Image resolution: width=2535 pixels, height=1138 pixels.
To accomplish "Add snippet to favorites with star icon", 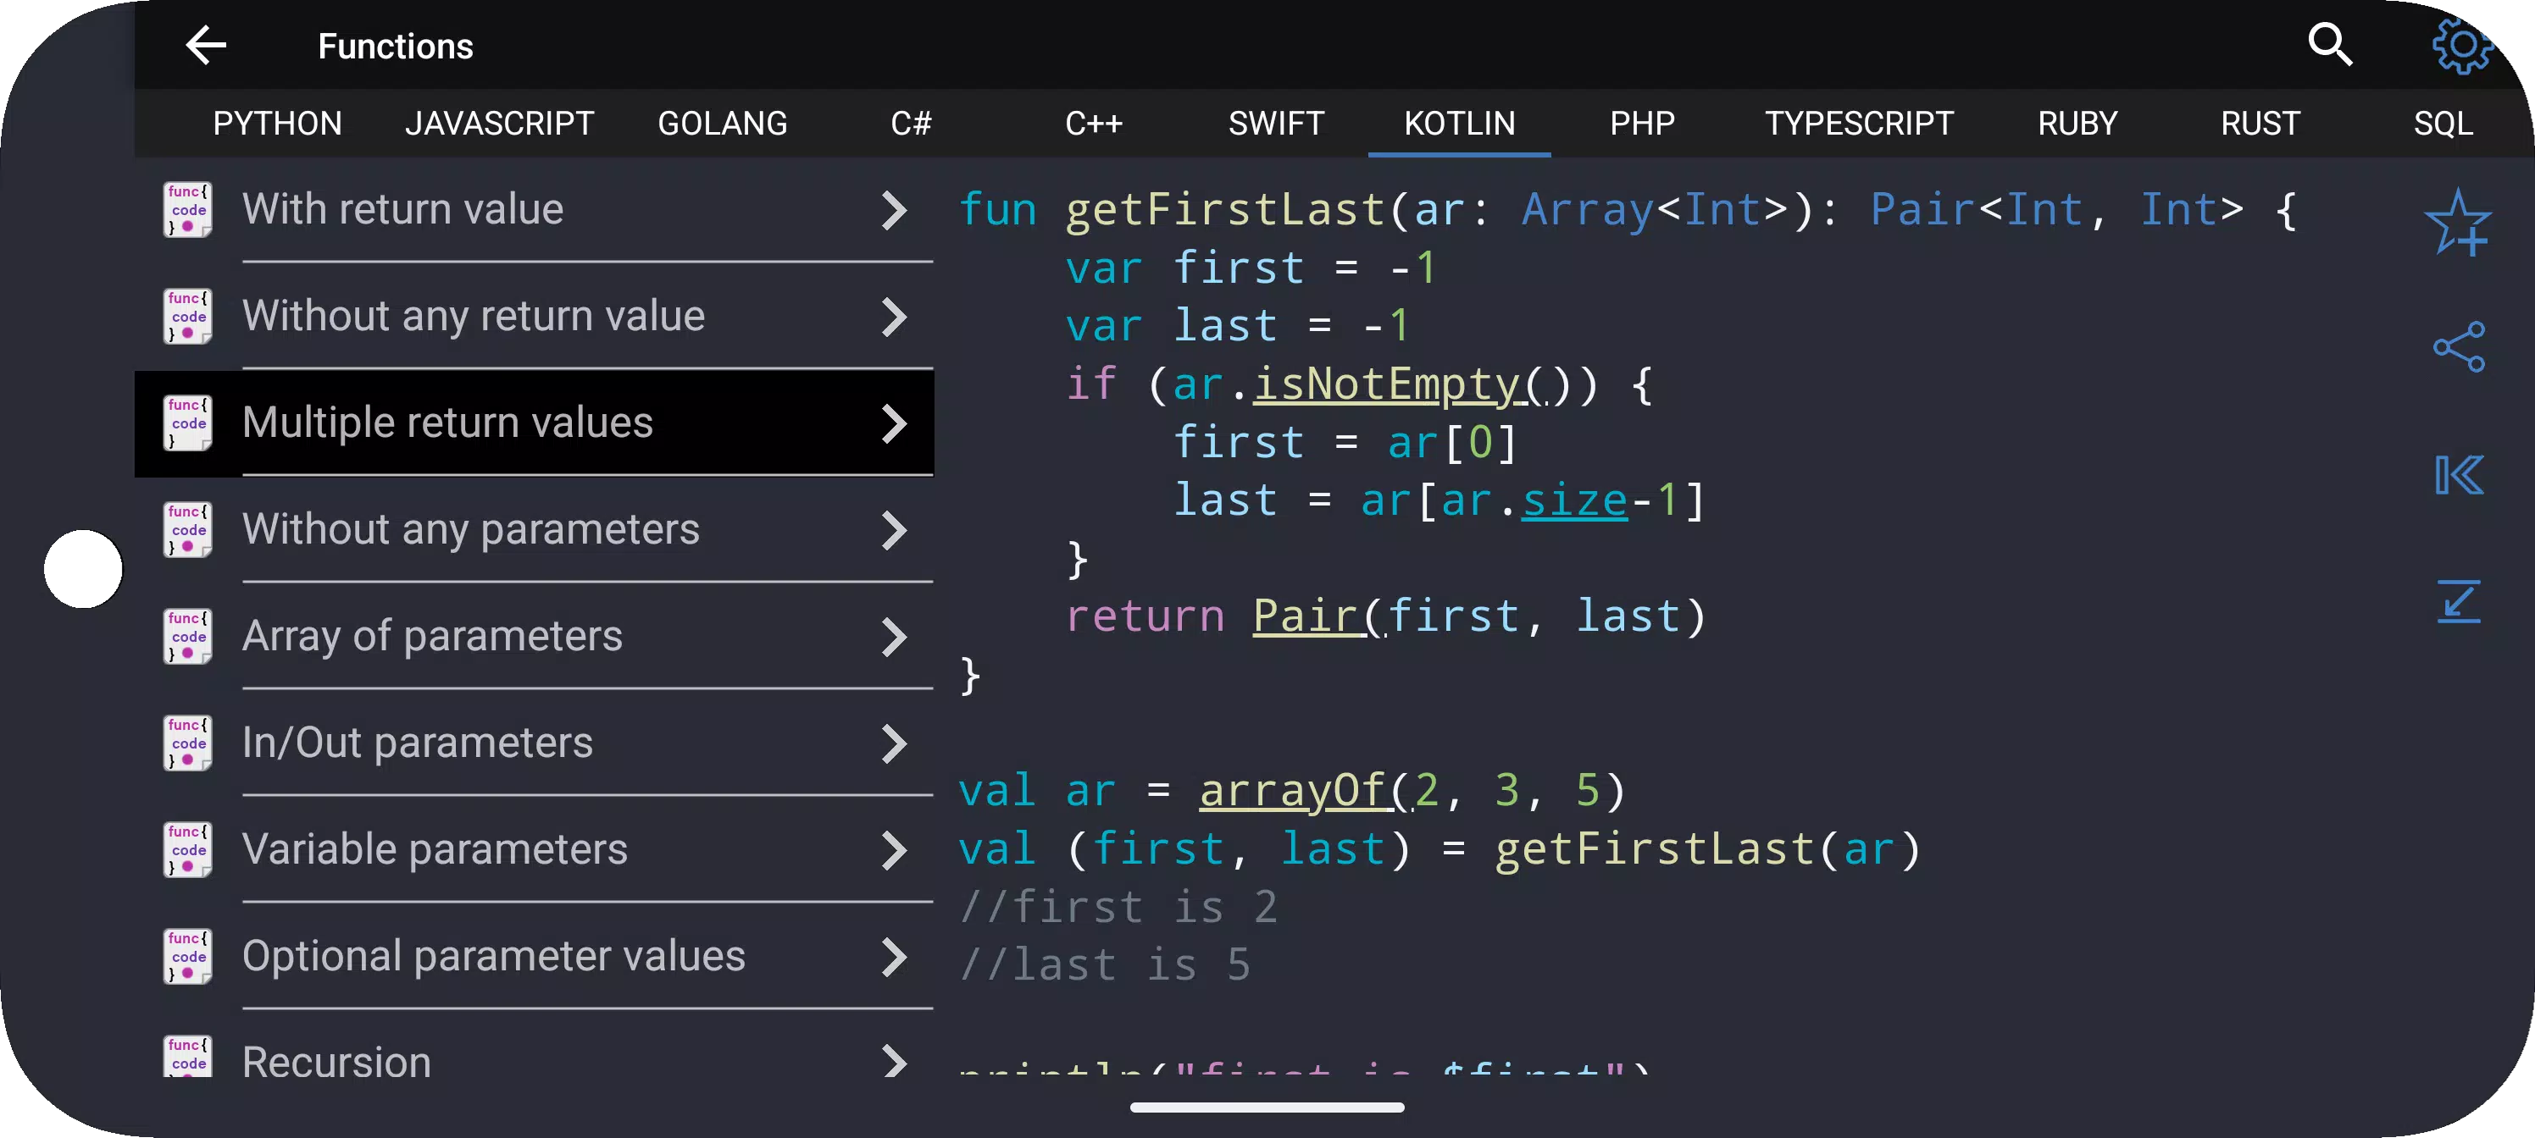I will [2457, 223].
